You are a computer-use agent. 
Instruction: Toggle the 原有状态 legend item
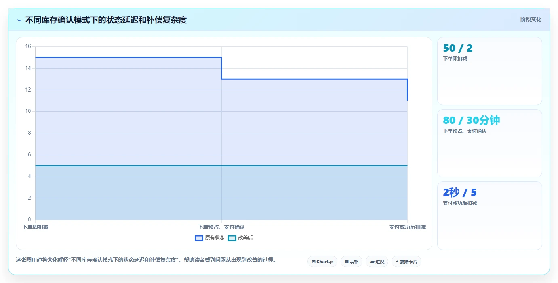point(210,238)
